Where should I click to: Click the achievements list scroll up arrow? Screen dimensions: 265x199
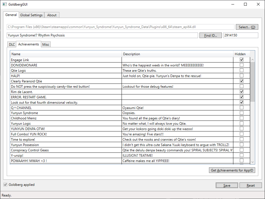click(x=252, y=60)
